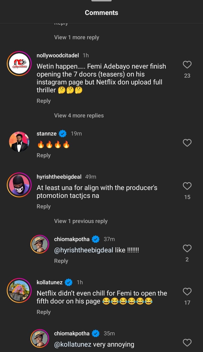The width and height of the screenshot is (203, 352).
Task: Tap chiomakpotha's avatar on the 37m reply
Action: coord(40,244)
